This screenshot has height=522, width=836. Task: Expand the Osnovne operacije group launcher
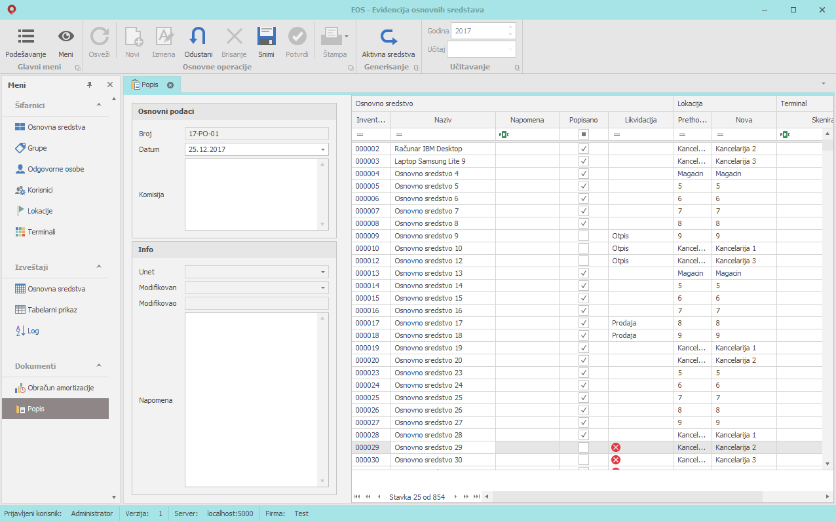click(x=349, y=67)
